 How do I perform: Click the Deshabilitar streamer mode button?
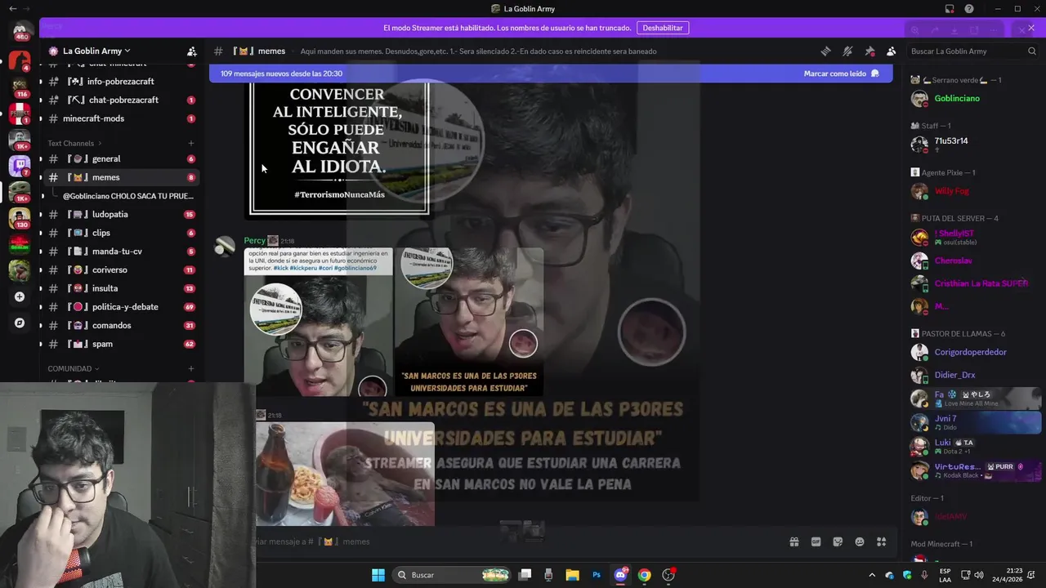coord(662,28)
